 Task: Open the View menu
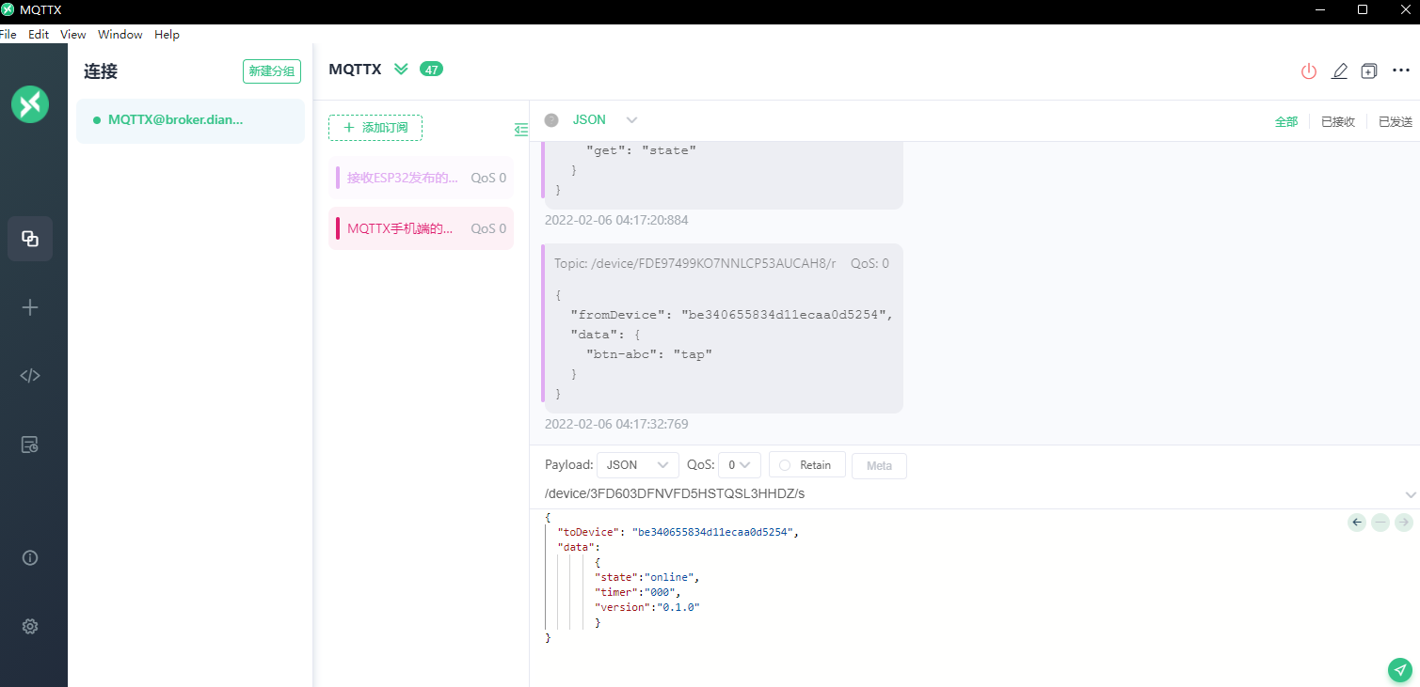coord(72,34)
